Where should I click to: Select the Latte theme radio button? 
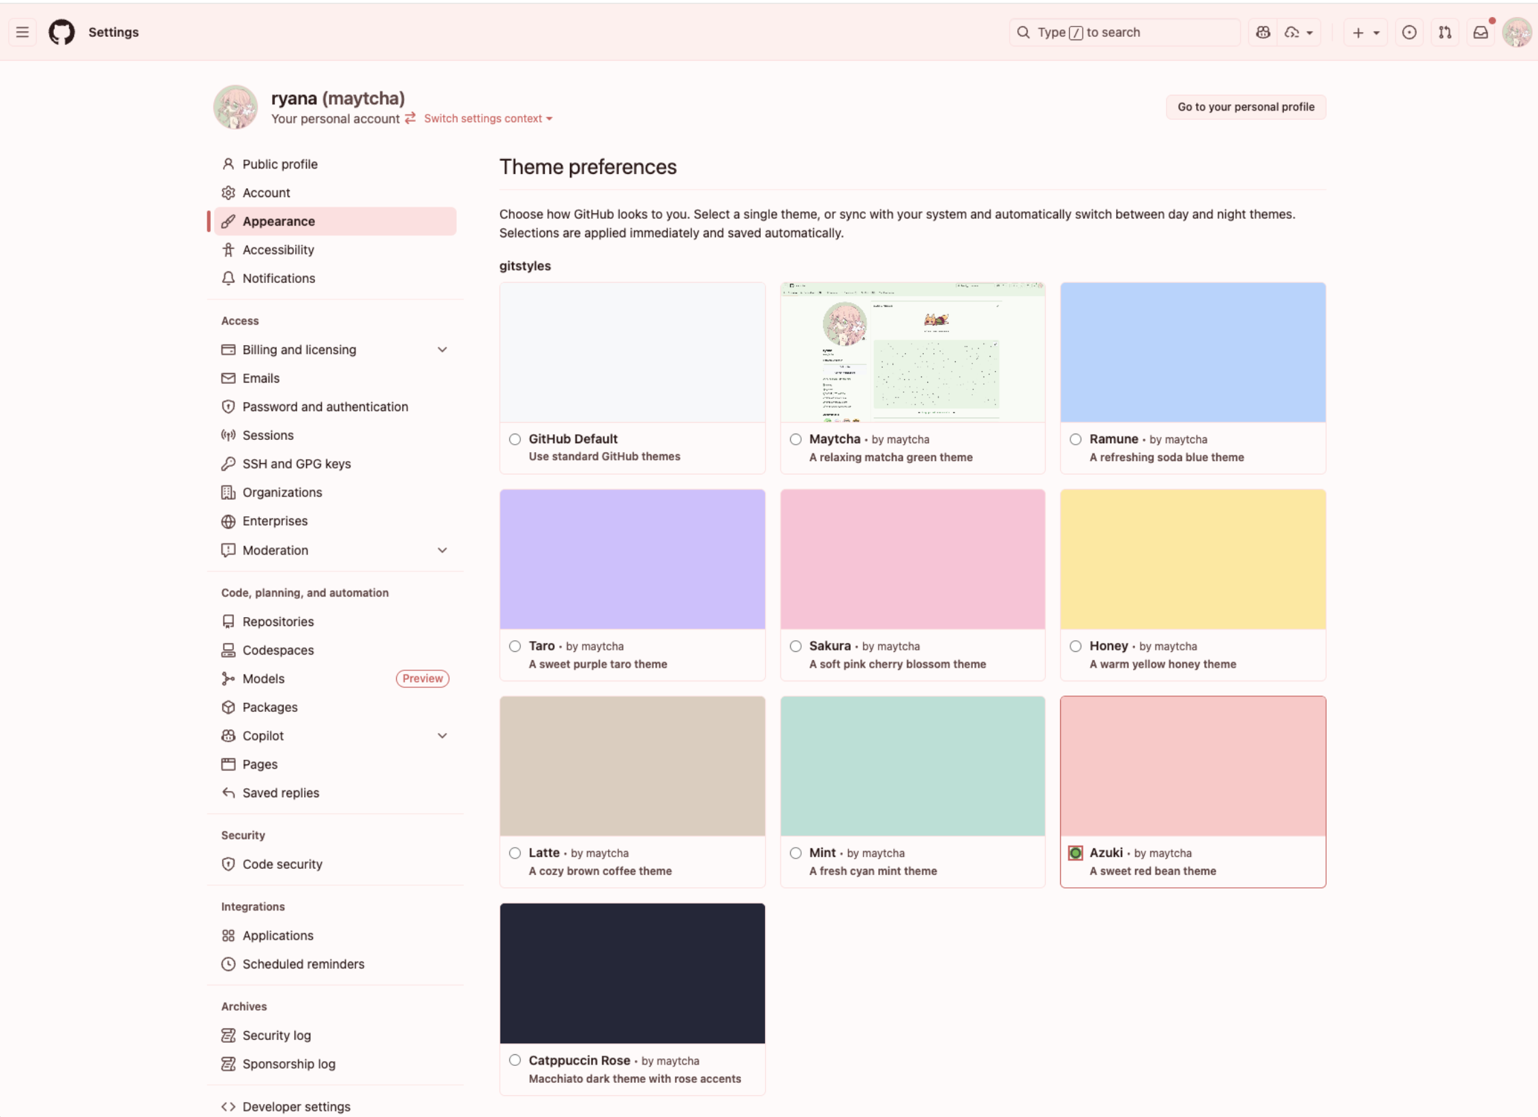click(x=515, y=853)
